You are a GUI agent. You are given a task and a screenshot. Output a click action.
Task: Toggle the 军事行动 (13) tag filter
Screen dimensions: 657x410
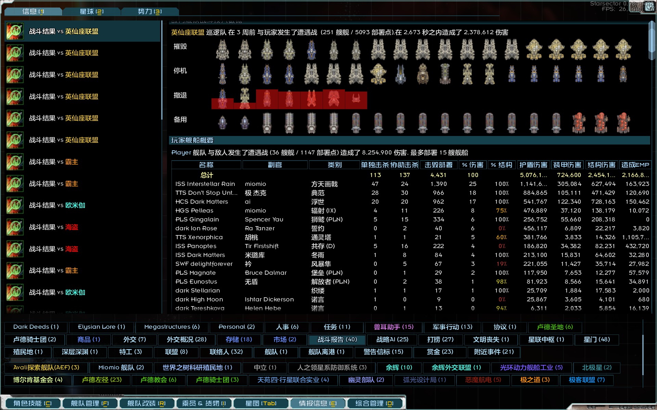pos(452,327)
